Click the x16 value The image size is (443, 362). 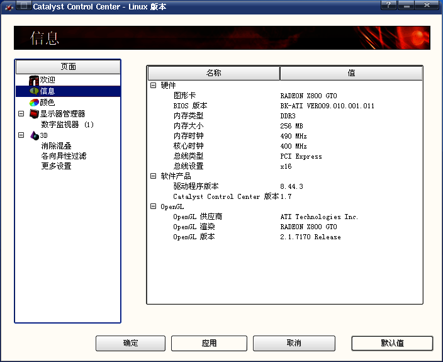(286, 166)
